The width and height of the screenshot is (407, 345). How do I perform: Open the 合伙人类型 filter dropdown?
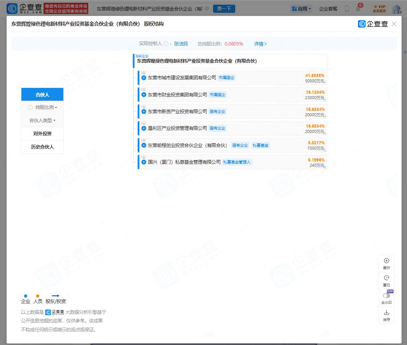[42, 121]
